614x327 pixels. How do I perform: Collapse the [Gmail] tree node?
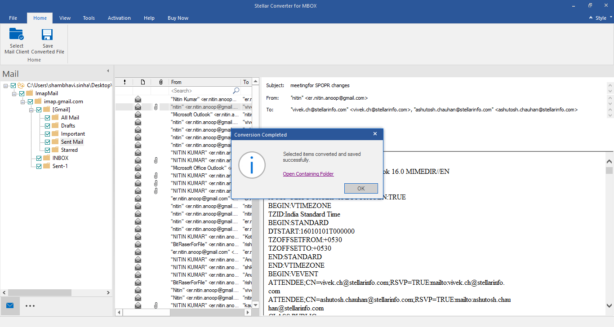pyautogui.click(x=31, y=110)
